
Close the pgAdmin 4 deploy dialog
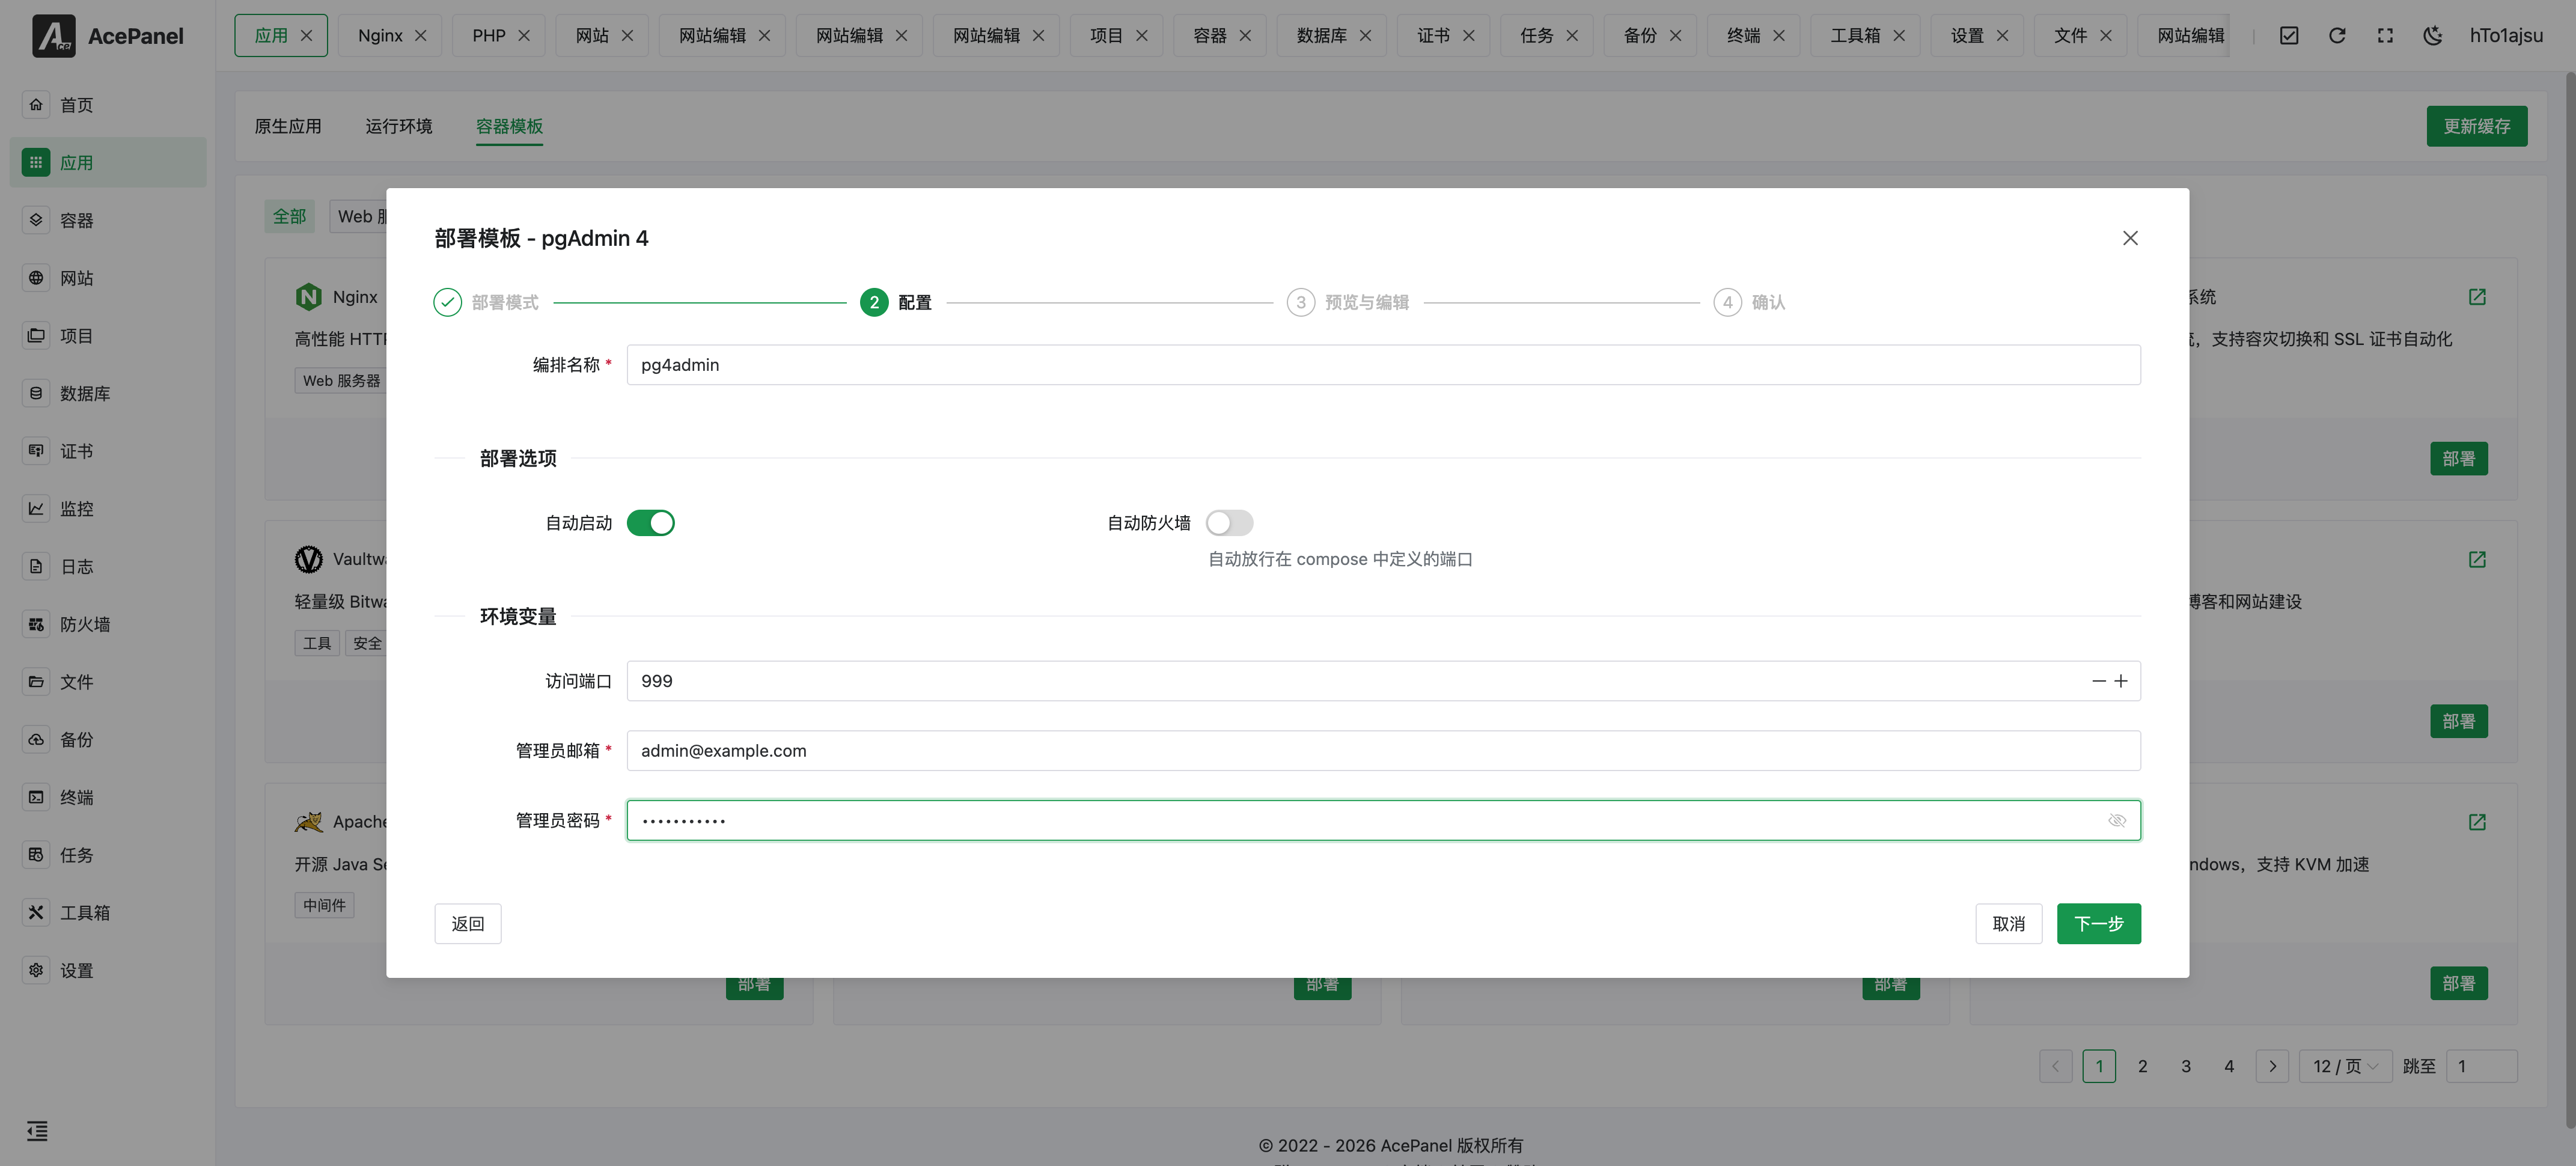(2130, 238)
